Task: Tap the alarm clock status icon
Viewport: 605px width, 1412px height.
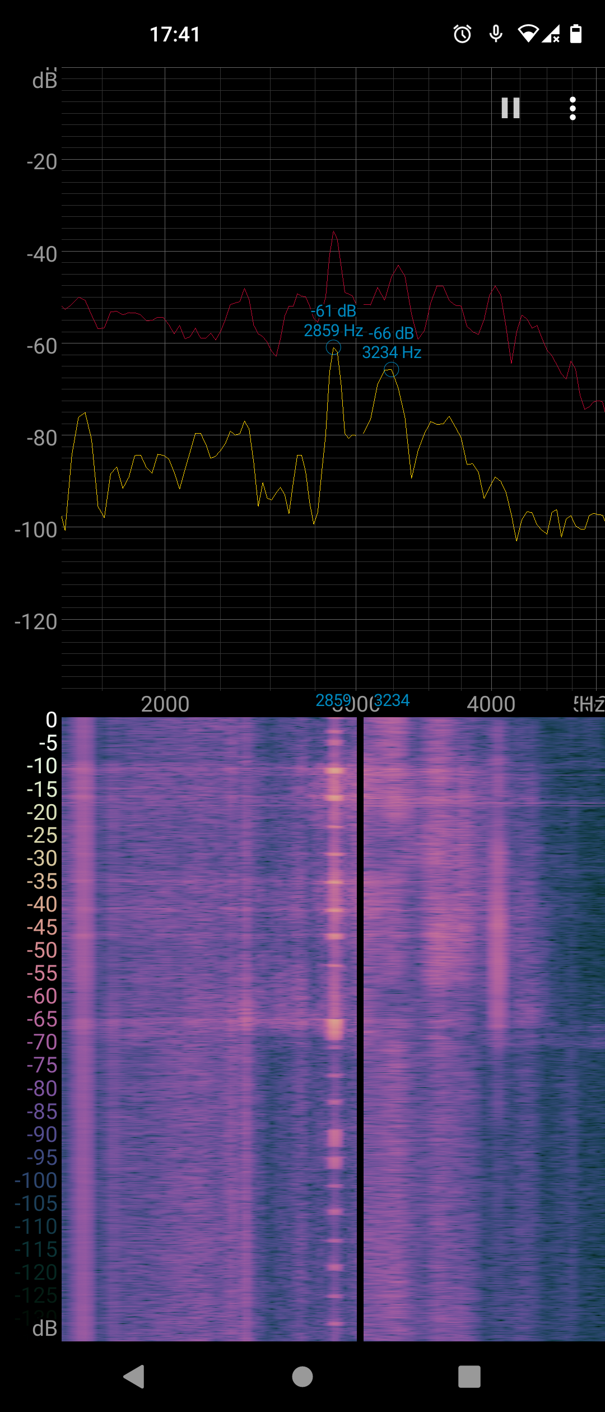Action: [x=462, y=34]
